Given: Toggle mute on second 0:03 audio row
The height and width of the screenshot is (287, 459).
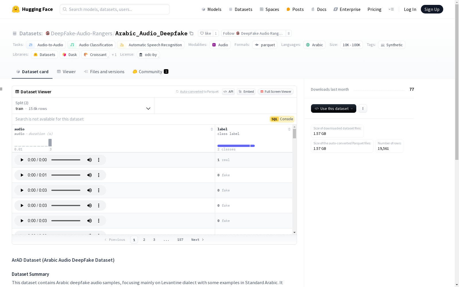Looking at the screenshot, I should point(90,205).
